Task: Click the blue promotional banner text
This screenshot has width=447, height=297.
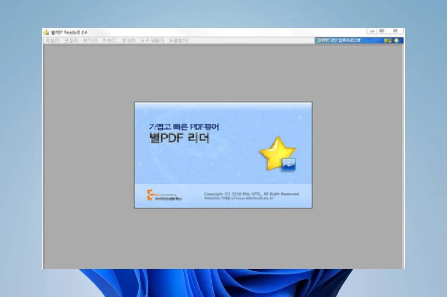Action: click(x=339, y=40)
